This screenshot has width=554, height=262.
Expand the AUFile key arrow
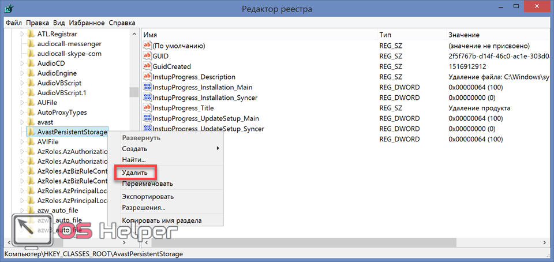tap(22, 103)
